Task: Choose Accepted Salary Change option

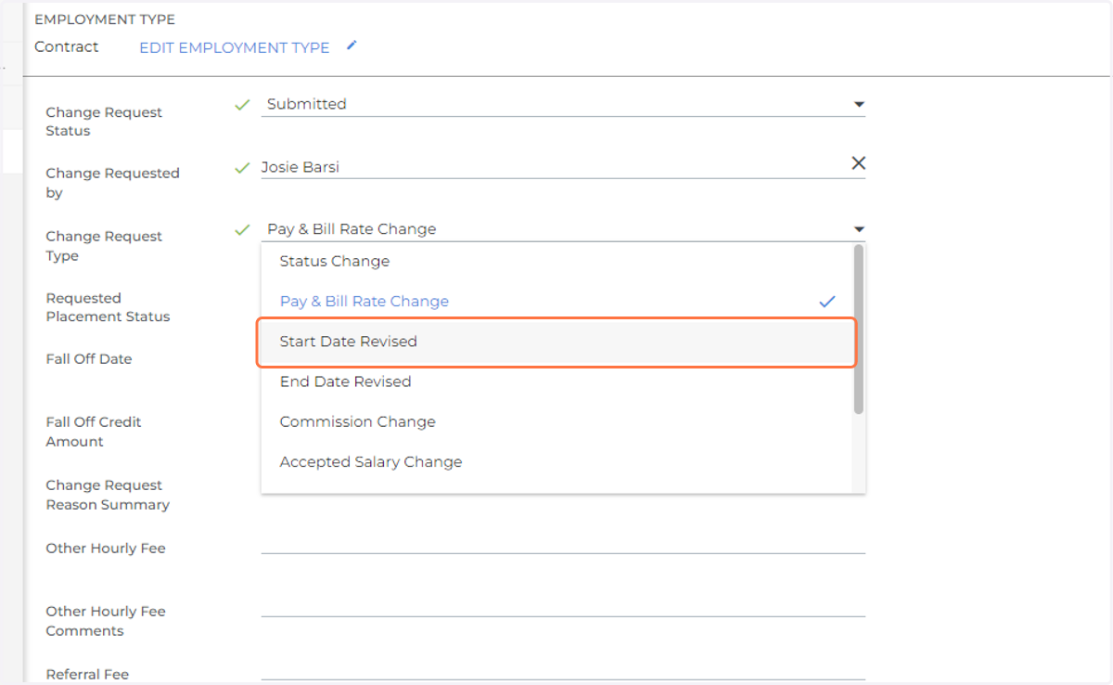Action: click(556, 461)
